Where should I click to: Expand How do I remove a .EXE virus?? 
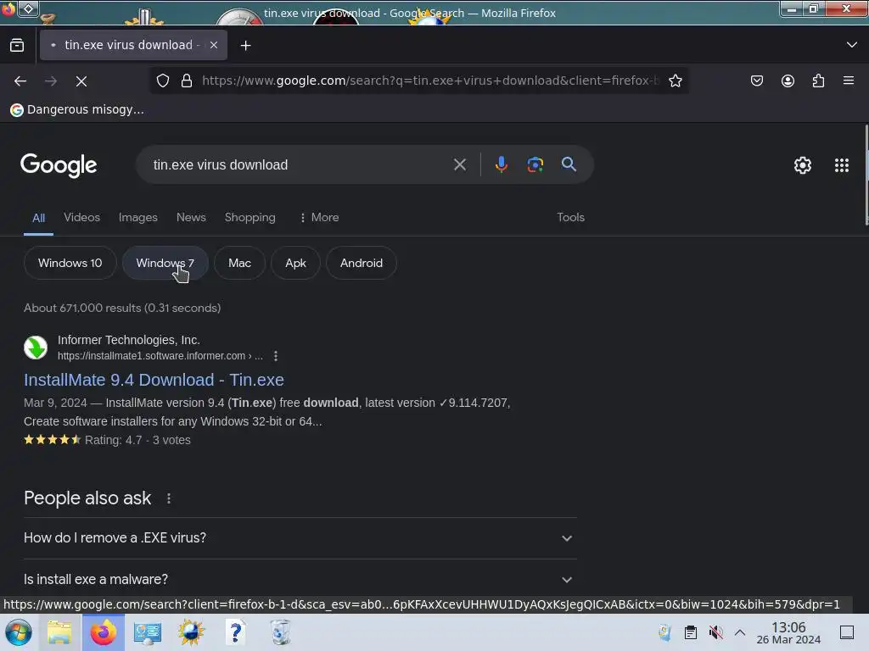300,538
